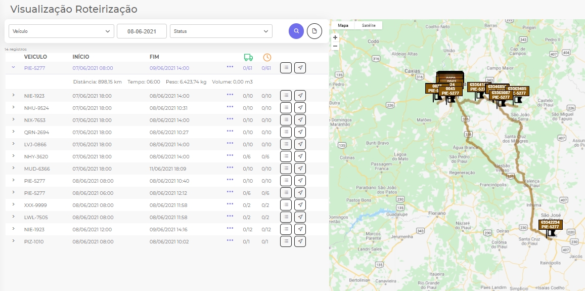This screenshot has width=585, height=291.
Task: Expand the MUD-6366 row chevron
Action: 14,168
